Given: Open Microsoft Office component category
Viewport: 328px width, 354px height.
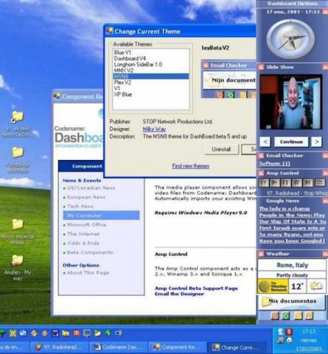Looking at the screenshot, I should point(87,225).
